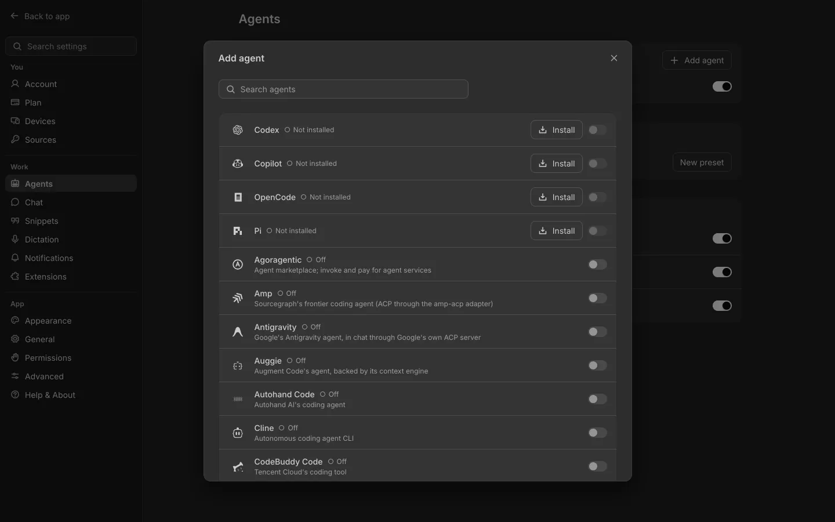This screenshot has width=835, height=522.
Task: Install the Codex agent
Action: pyautogui.click(x=557, y=130)
